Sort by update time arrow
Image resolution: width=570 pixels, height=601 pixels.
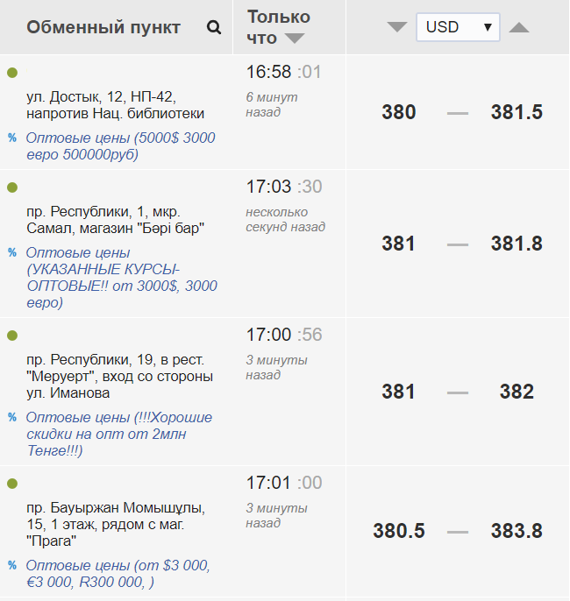click(x=295, y=39)
